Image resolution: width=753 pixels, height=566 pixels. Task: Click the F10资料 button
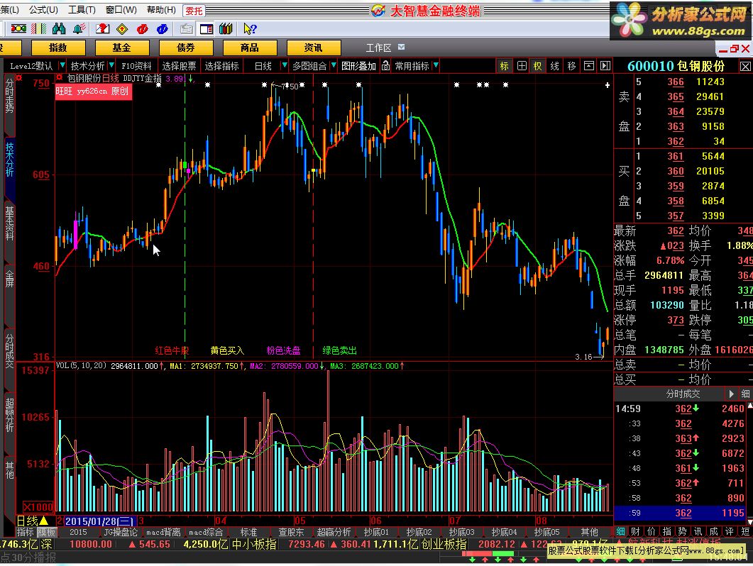[136, 66]
